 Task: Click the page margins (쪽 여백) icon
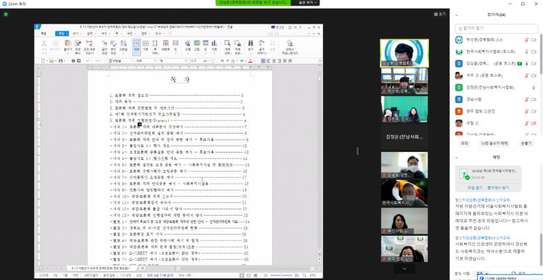click(x=155, y=43)
